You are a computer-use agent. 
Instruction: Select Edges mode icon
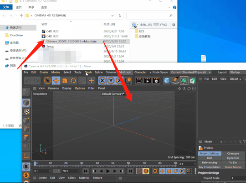pyautogui.click(x=26, y=129)
